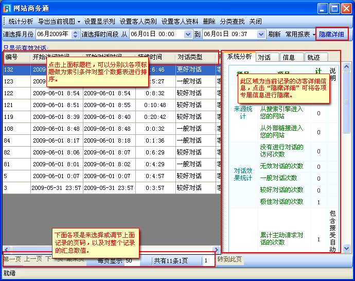Click the 统计分析 menu item
The width and height of the screenshot is (355, 281).
[x=21, y=22]
